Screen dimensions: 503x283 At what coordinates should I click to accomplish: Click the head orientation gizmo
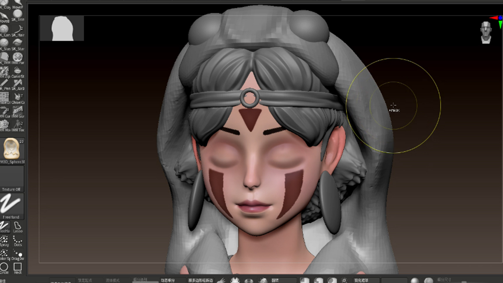pyautogui.click(x=486, y=32)
